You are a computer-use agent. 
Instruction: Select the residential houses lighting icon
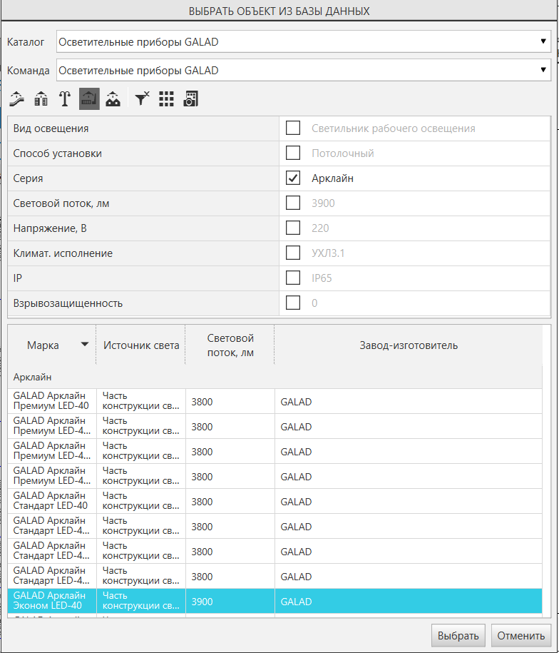[113, 99]
